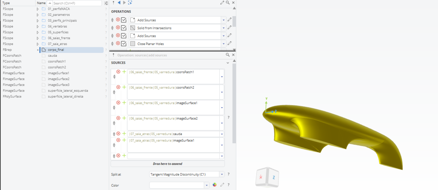Image resolution: width=438 pixels, height=190 pixels.
Task: Open help for Split at option
Action: pyautogui.click(x=228, y=174)
